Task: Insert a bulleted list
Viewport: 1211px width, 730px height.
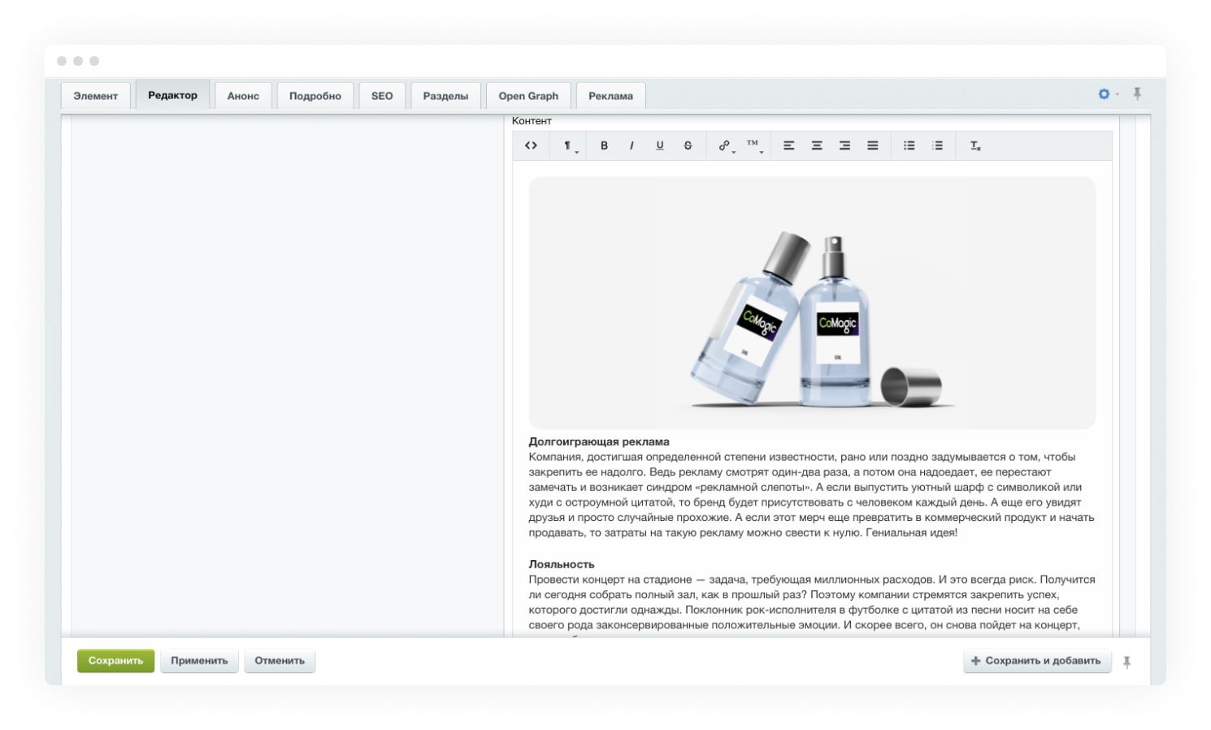Action: point(909,146)
